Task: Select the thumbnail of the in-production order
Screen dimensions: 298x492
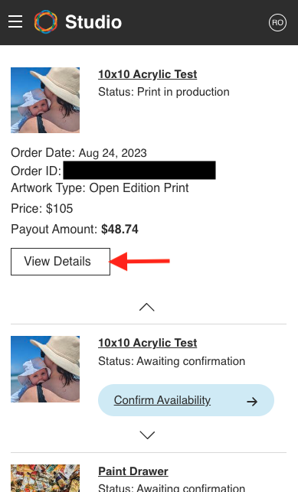Action: (45, 100)
